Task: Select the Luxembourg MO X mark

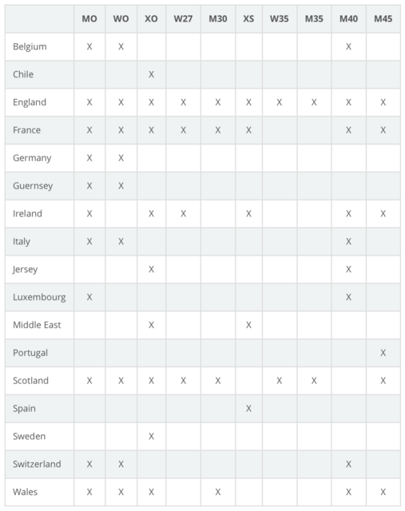Action: click(89, 297)
